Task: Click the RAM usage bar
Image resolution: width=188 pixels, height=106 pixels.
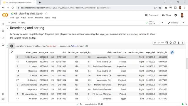Action: (x=157, y=21)
